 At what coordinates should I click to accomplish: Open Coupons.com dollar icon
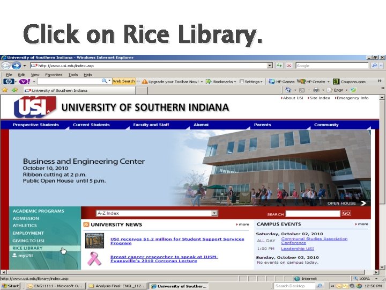[336, 82]
